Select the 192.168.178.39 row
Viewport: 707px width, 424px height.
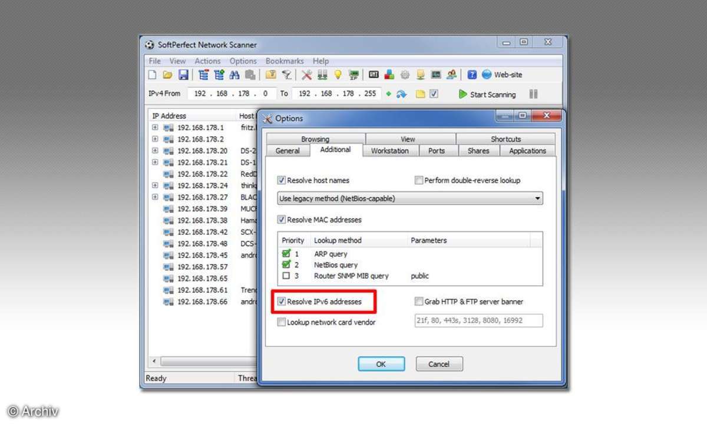pyautogui.click(x=202, y=209)
